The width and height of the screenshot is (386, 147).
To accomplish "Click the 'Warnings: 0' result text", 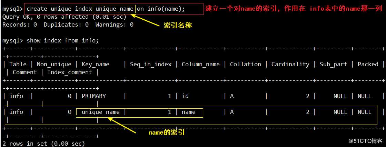I will coord(115,25).
